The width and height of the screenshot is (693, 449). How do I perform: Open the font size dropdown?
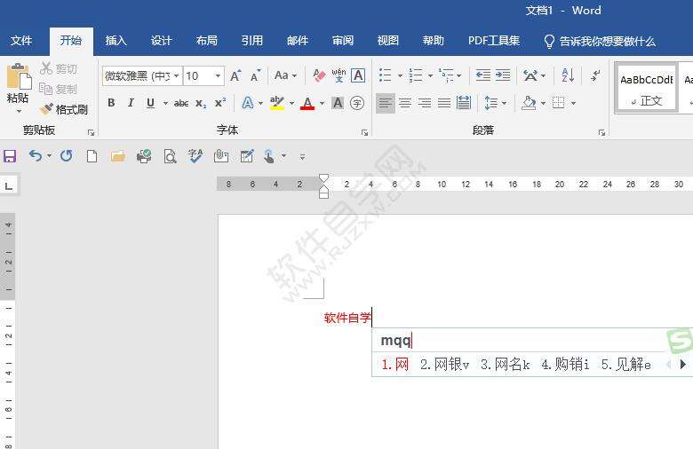point(218,76)
